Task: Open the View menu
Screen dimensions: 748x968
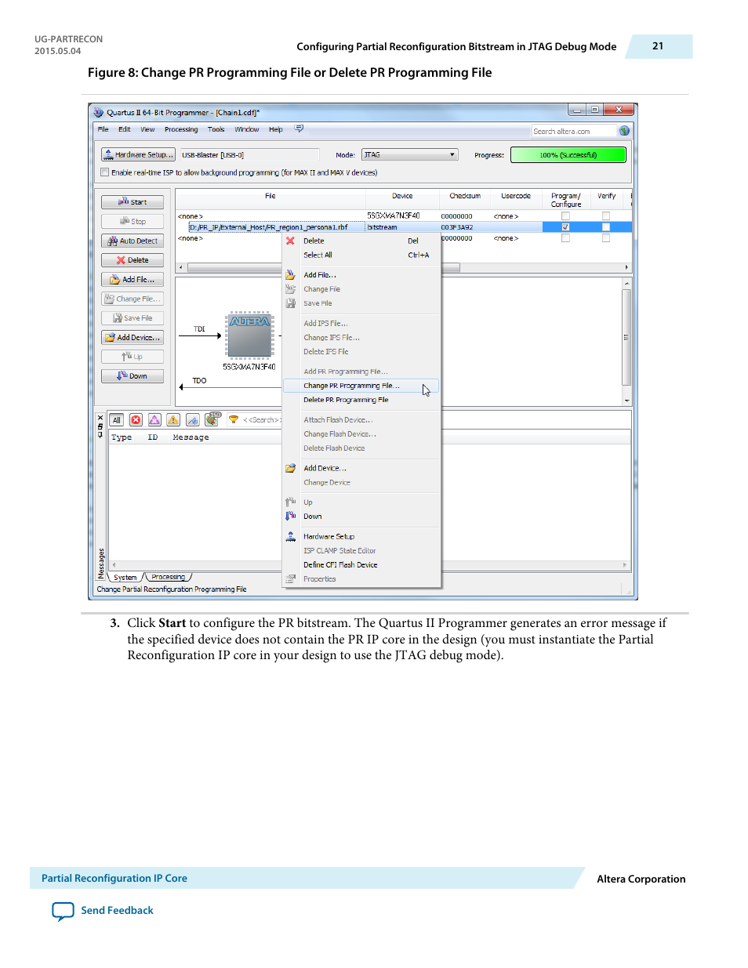Action: pyautogui.click(x=147, y=129)
